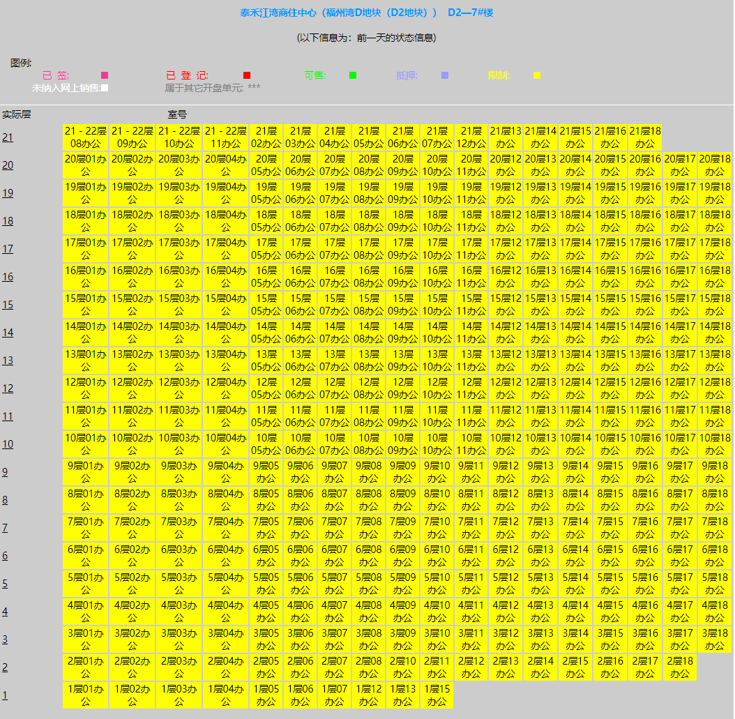Screen dimensions: 735x719
Task: Select unit 17层09办公
Action: point(402,249)
